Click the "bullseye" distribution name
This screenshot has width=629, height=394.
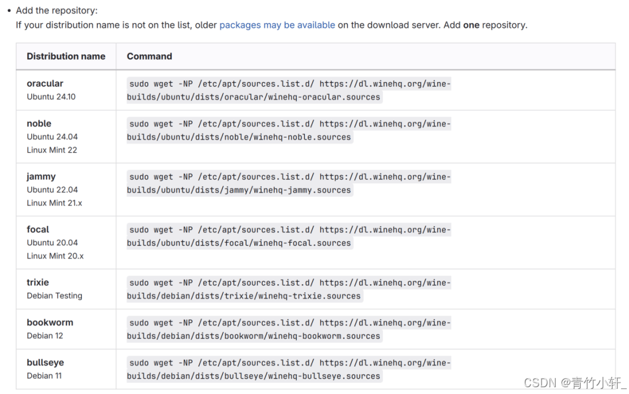point(45,362)
